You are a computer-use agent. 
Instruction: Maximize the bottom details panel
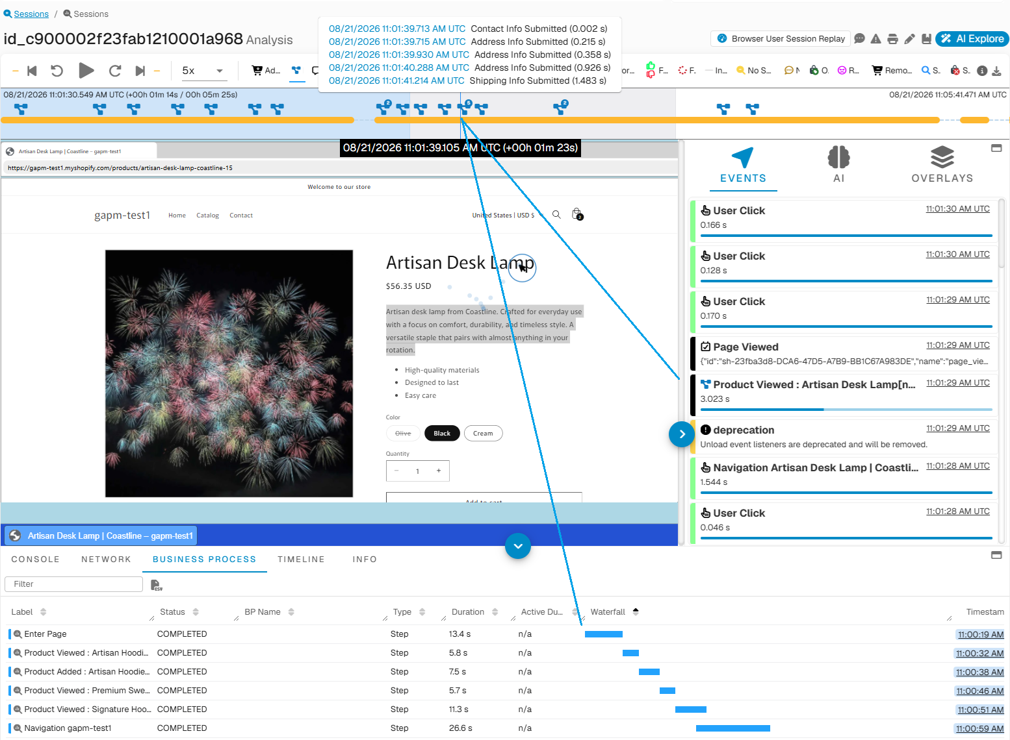click(996, 555)
